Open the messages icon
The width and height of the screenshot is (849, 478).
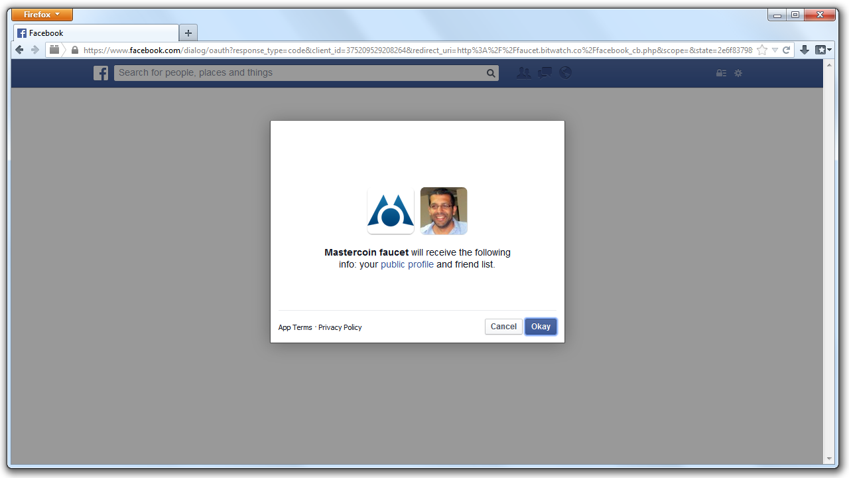coord(545,73)
